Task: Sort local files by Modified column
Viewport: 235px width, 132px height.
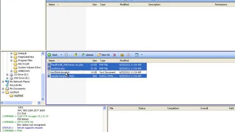Action: [x=124, y=60]
